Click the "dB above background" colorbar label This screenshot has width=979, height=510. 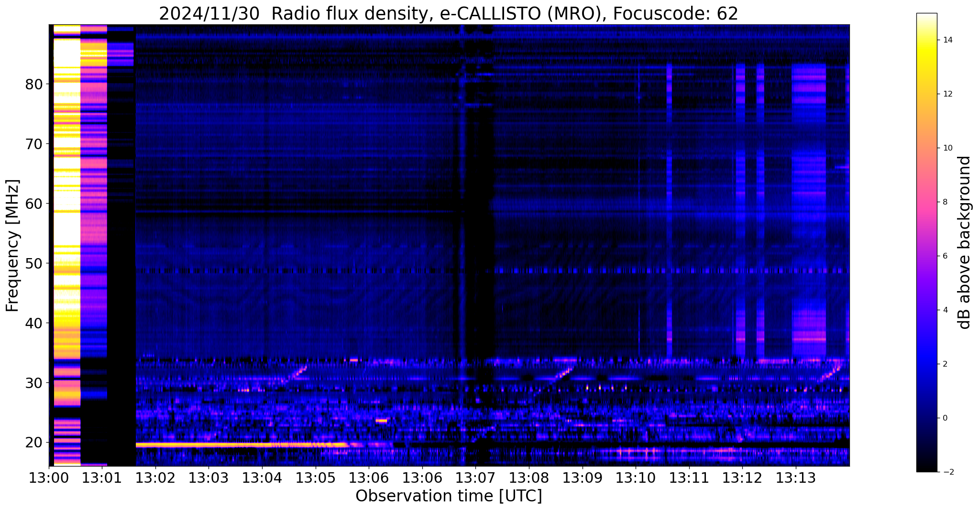964,242
